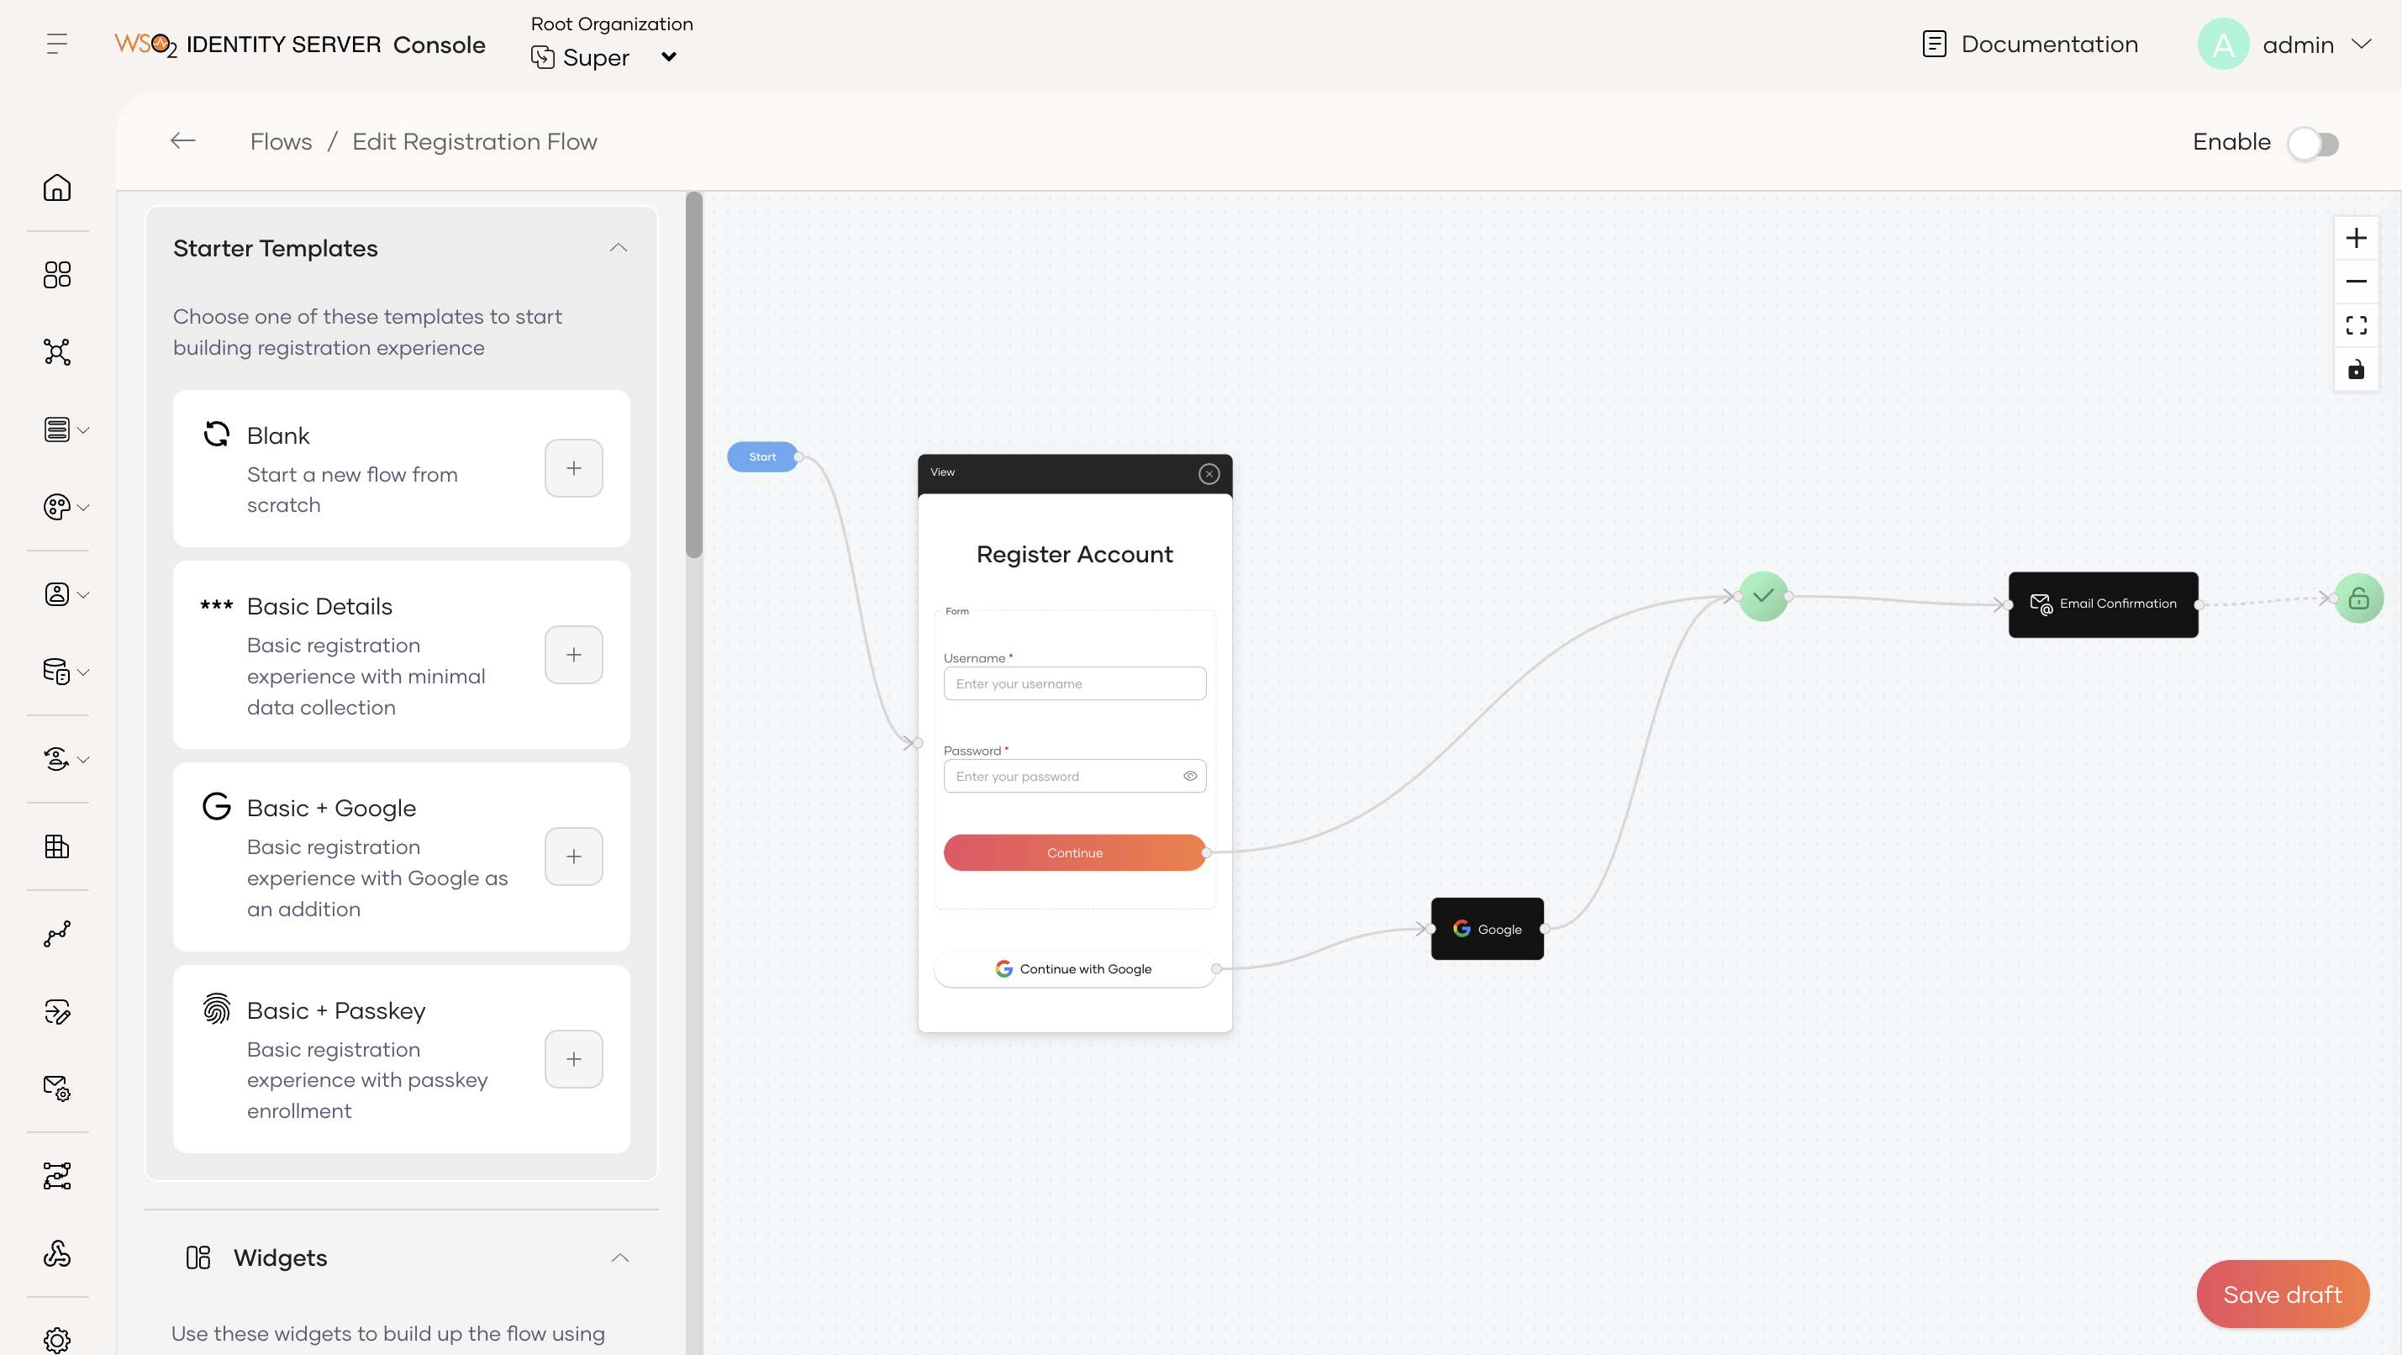2402x1355 pixels.
Task: Click the canvas zoom in button
Action: point(2356,238)
